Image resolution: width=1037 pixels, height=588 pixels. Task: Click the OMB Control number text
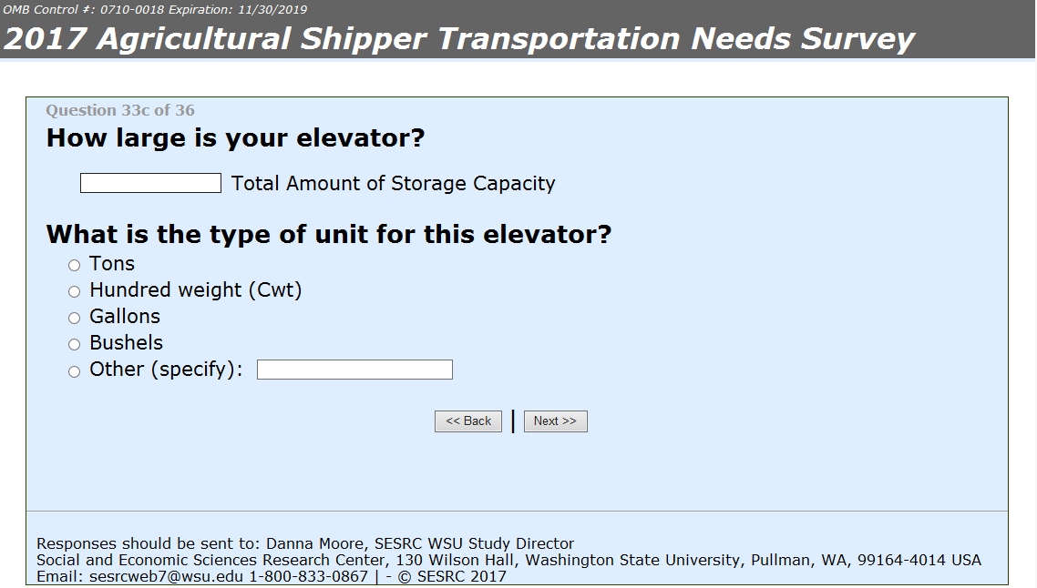tap(153, 9)
